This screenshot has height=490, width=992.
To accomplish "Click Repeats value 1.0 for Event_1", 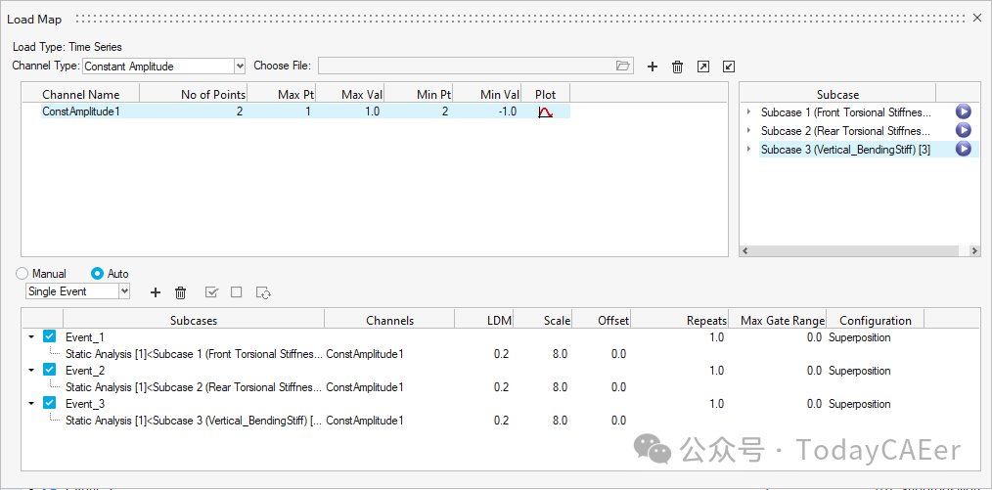I will click(x=716, y=337).
